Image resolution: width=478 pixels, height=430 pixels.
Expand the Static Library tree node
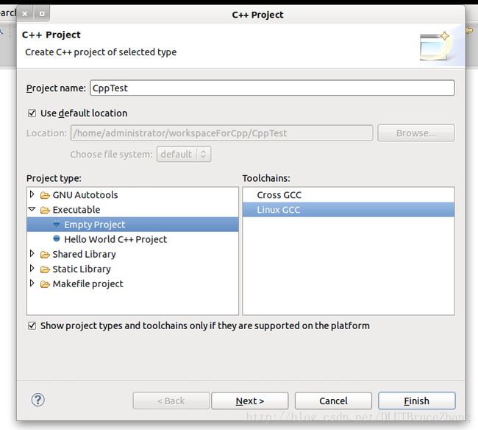[32, 268]
